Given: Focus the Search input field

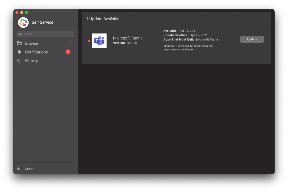Looking at the screenshot, I should tap(46, 34).
